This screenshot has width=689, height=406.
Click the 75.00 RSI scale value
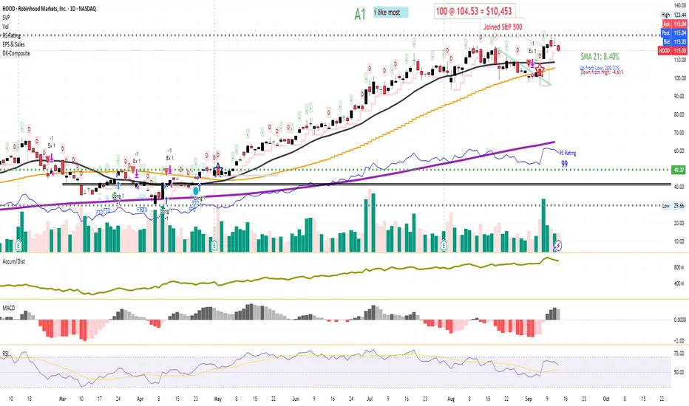679,354
